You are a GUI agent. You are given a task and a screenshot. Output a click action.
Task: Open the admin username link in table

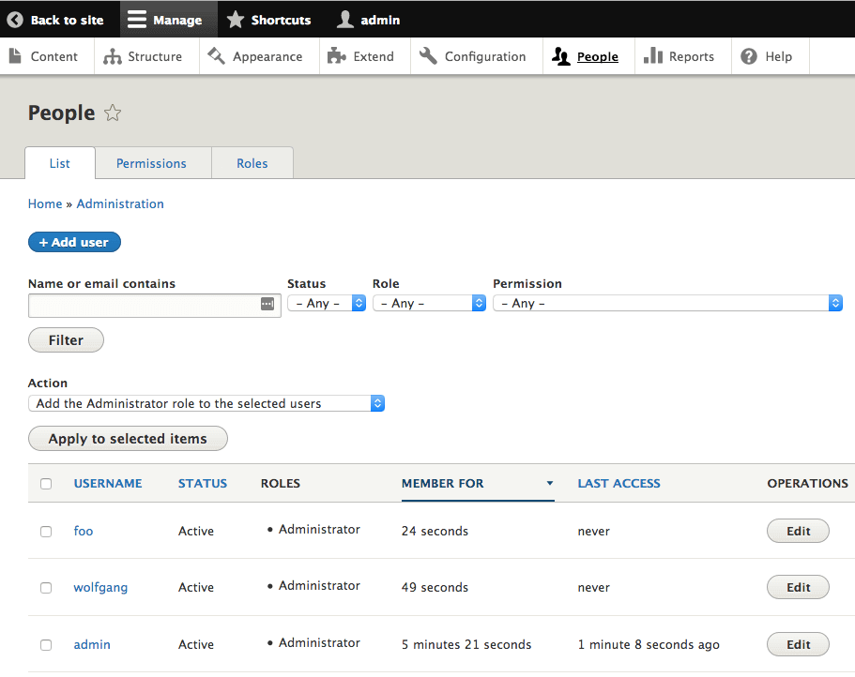pos(92,644)
